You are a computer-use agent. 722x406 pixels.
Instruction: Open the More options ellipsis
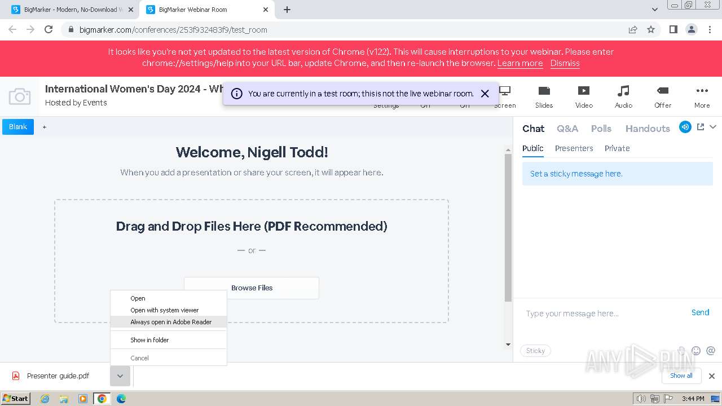tap(702, 97)
